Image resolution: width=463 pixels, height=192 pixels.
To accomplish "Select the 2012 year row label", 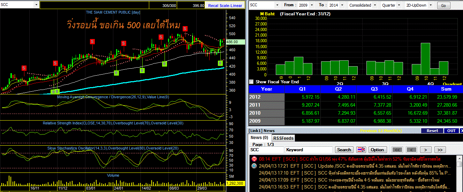I will pyautogui.click(x=267, y=97).
